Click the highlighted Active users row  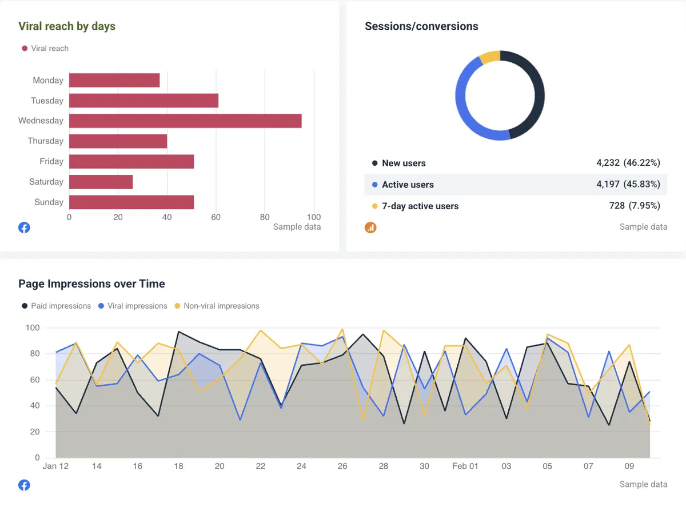[514, 185]
